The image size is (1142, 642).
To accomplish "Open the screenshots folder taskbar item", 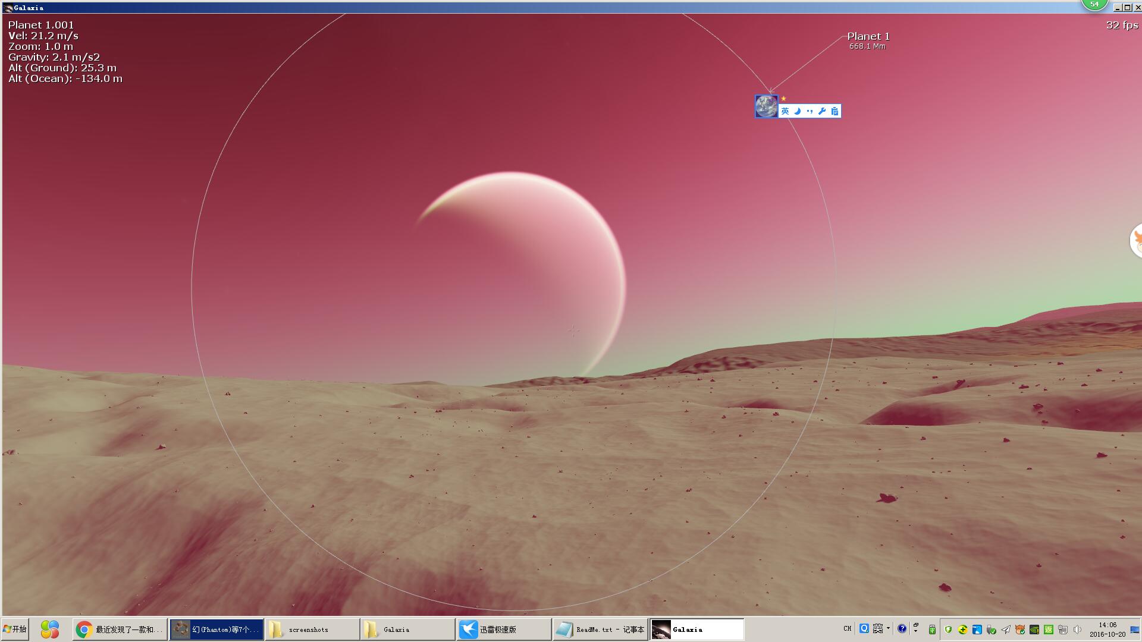I will point(312,629).
